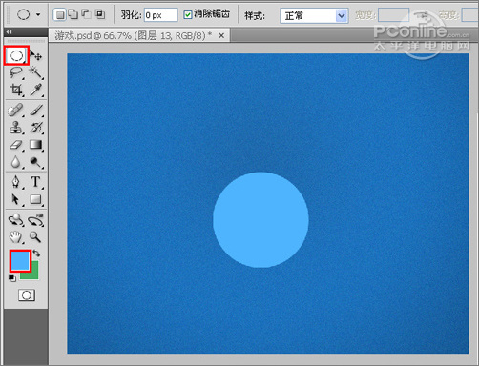479x366 pixels.
Task: Select the Pen tool
Action: [x=16, y=182]
